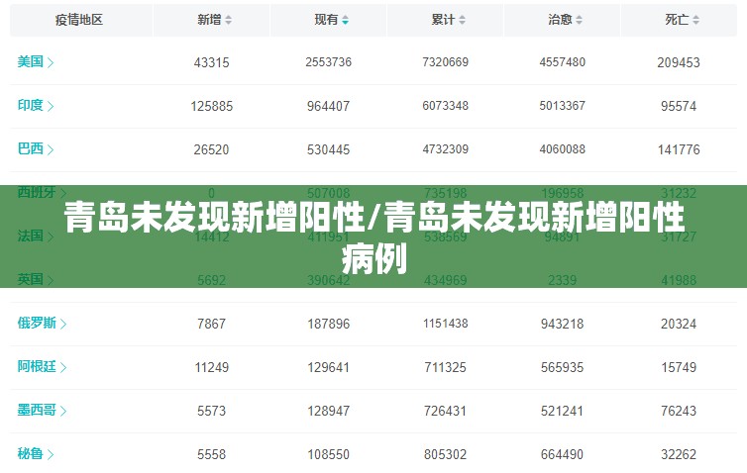Sort table by 新增 column arrows

[228, 20]
